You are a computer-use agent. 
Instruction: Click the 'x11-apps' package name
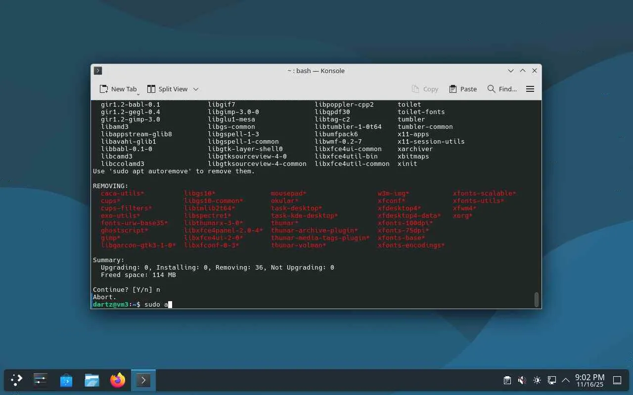[x=413, y=134]
